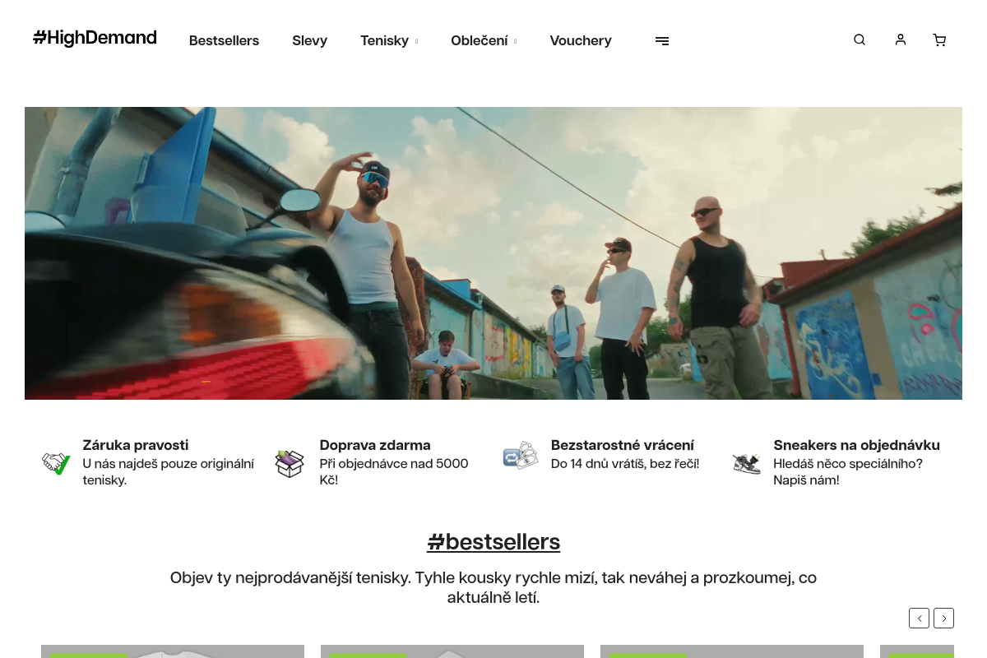The height and width of the screenshot is (658, 987).
Task: Open the search magnifier icon
Action: [860, 39]
